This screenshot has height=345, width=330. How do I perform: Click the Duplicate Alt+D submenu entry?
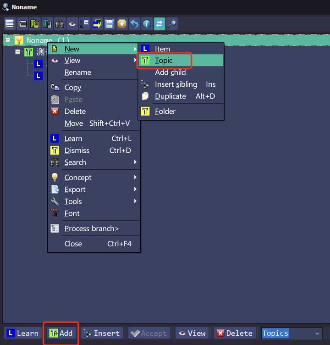(x=181, y=96)
